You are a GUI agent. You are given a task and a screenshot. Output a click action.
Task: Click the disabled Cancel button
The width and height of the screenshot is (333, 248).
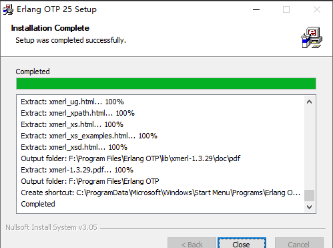299,244
